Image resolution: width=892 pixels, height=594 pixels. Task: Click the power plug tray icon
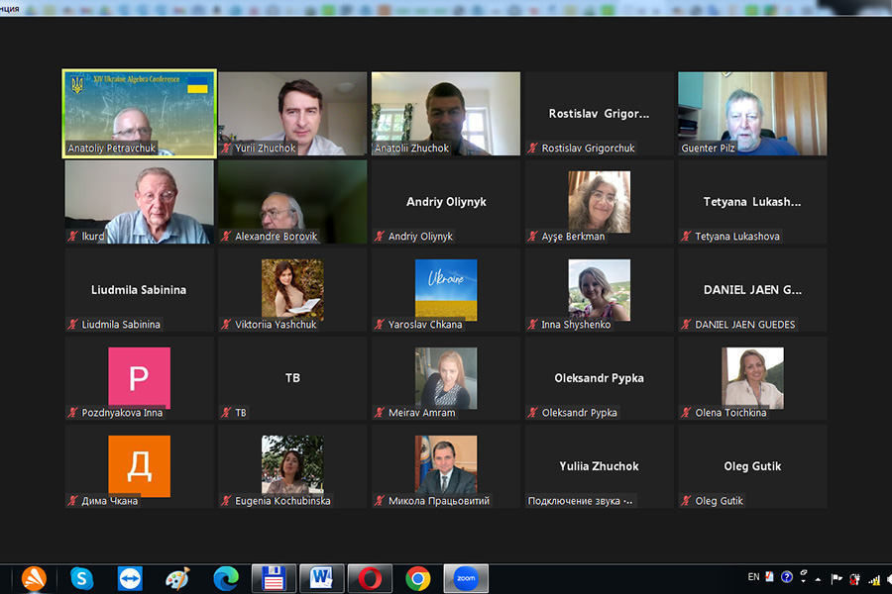(x=855, y=579)
